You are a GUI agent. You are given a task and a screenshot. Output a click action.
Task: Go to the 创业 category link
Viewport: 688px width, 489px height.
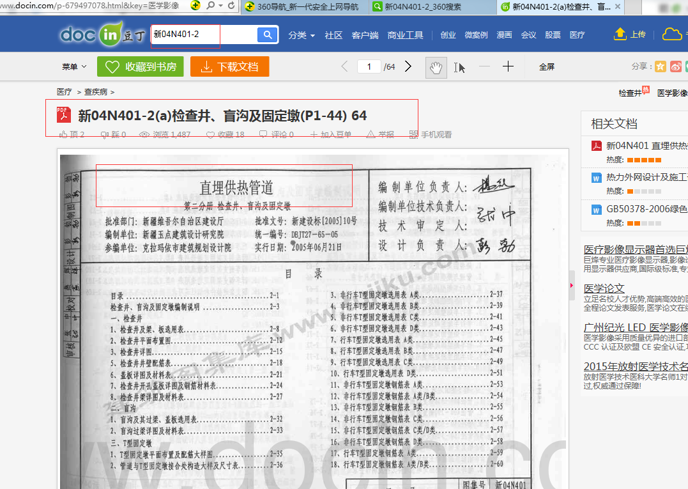(x=448, y=35)
